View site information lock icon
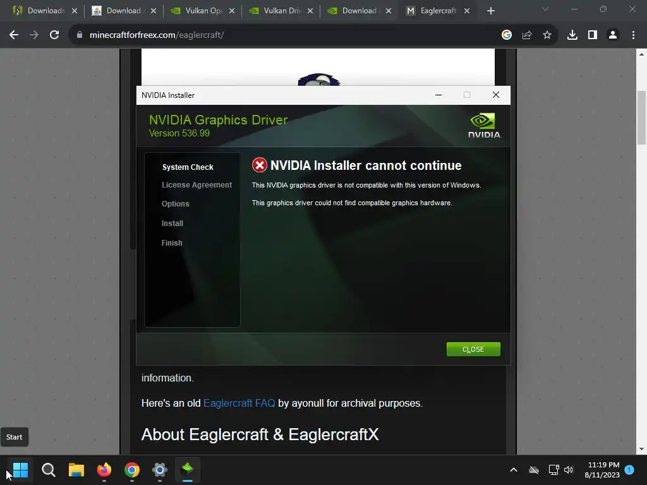Image resolution: width=647 pixels, height=485 pixels. [x=79, y=35]
